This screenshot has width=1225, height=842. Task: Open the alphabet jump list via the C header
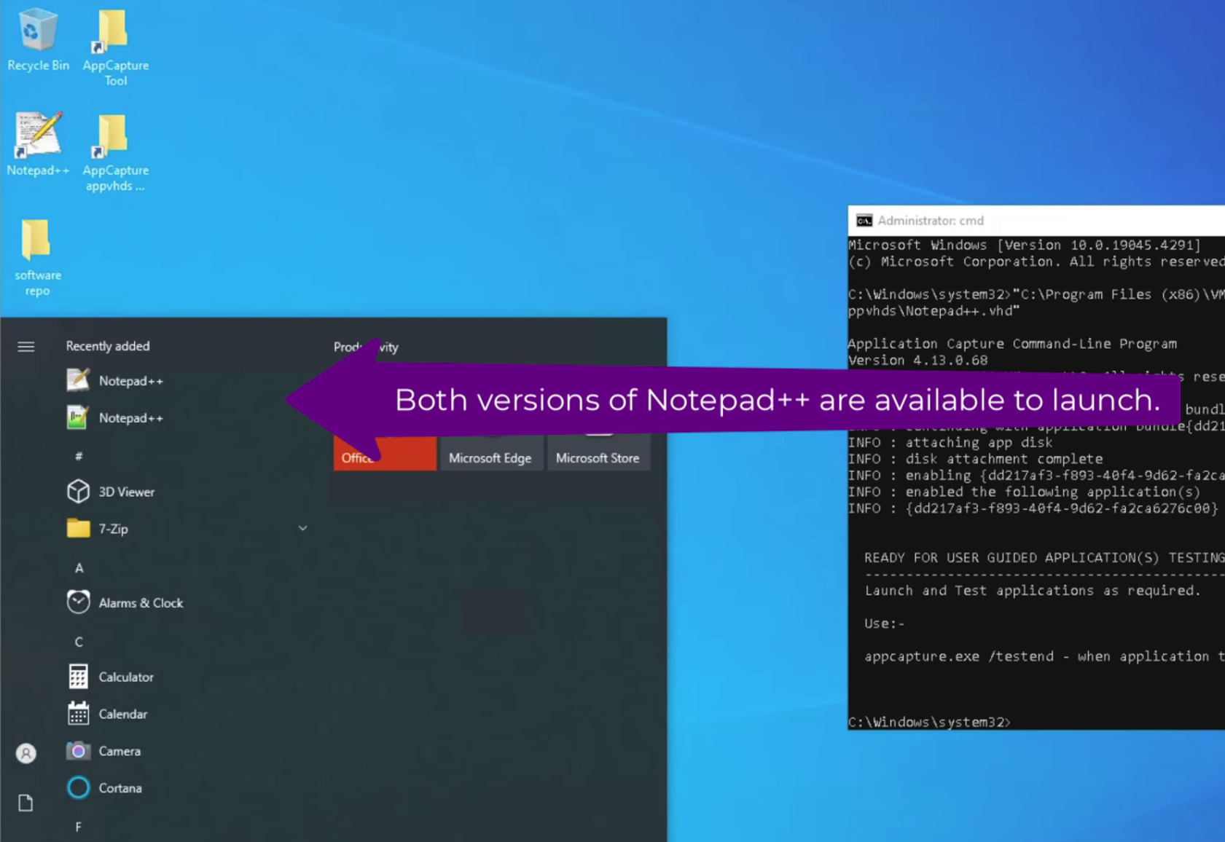pos(79,641)
